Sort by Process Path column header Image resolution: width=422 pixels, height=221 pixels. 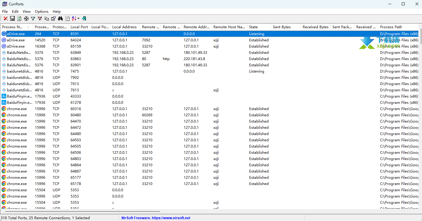pyautogui.click(x=399, y=27)
